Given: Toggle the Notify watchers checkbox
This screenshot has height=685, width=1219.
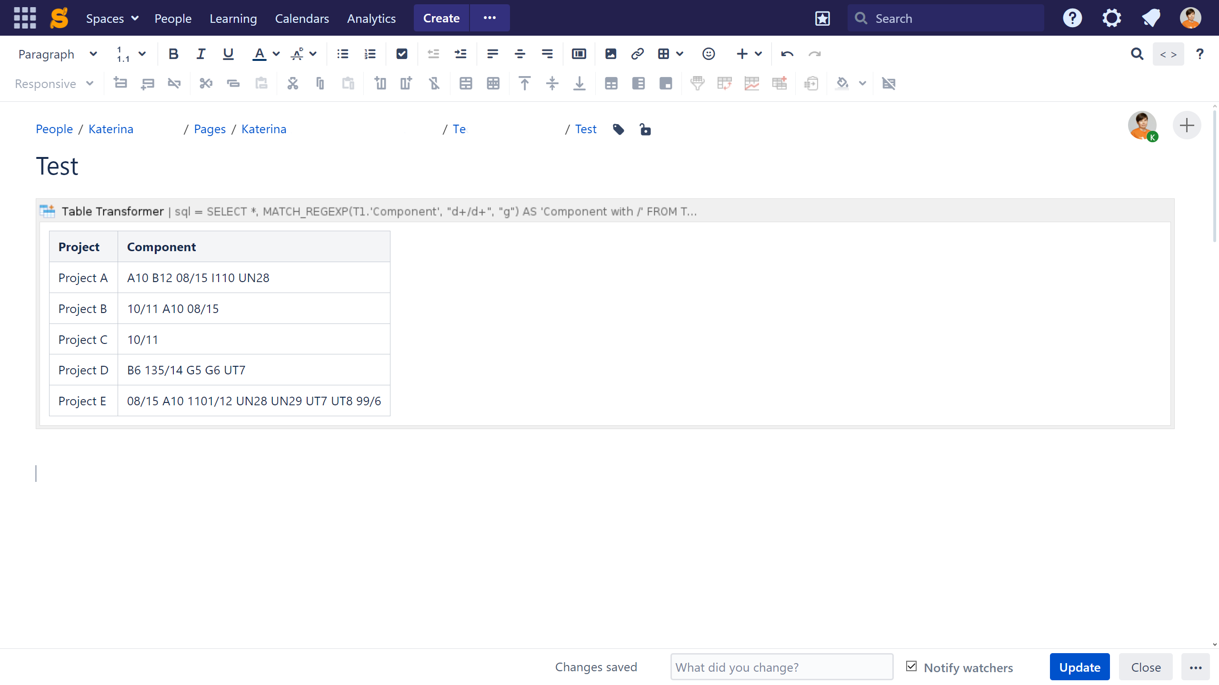Looking at the screenshot, I should click(x=911, y=666).
